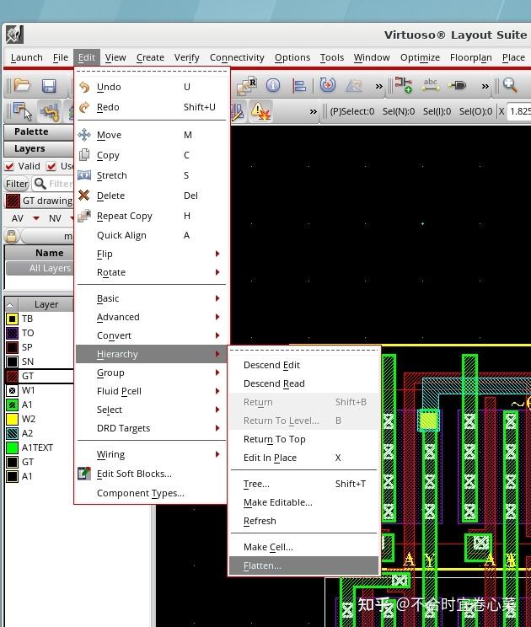The height and width of the screenshot is (627, 531).
Task: Click the Align toolbar icon
Action: (299, 86)
